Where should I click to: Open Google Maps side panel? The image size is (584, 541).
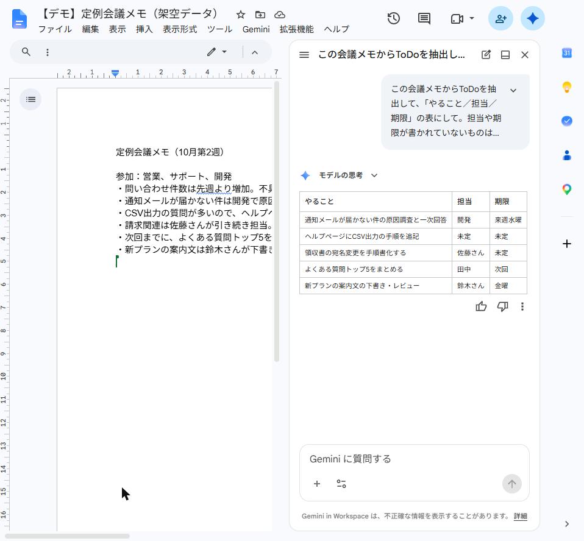566,189
